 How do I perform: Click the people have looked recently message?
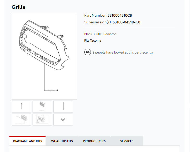(123, 52)
